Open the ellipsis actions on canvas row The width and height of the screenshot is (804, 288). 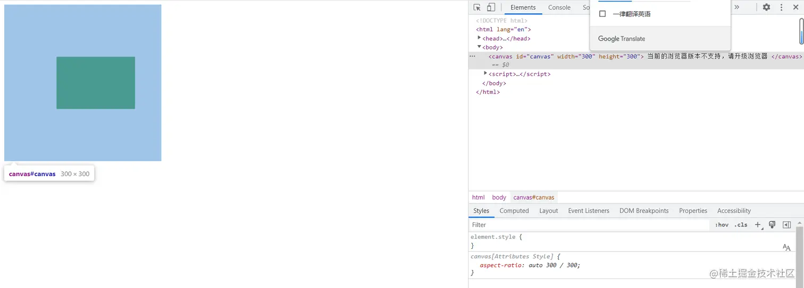tap(472, 56)
